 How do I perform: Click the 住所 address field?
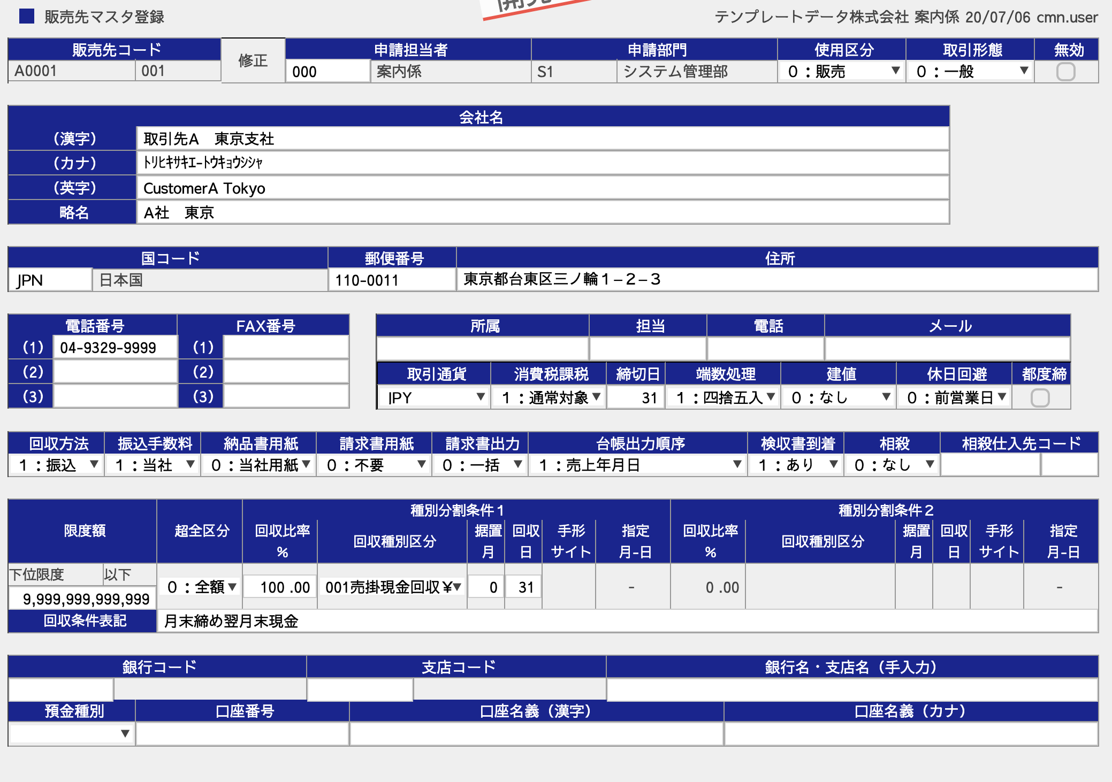click(777, 279)
